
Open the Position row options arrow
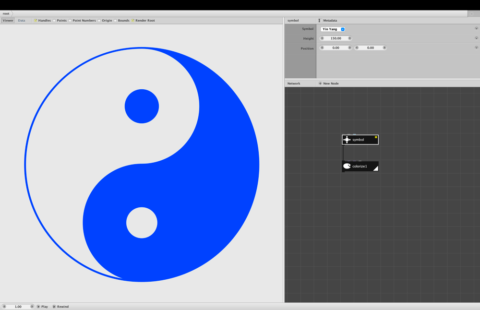point(476,48)
